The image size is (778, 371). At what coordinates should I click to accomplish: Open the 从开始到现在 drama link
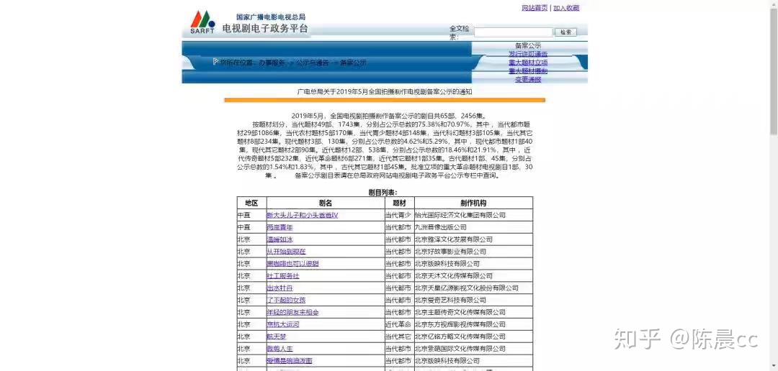pyautogui.click(x=286, y=252)
